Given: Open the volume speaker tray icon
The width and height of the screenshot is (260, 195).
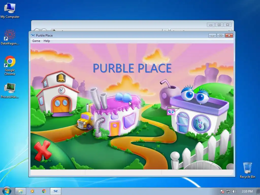Looking at the screenshot, I should (234, 191).
